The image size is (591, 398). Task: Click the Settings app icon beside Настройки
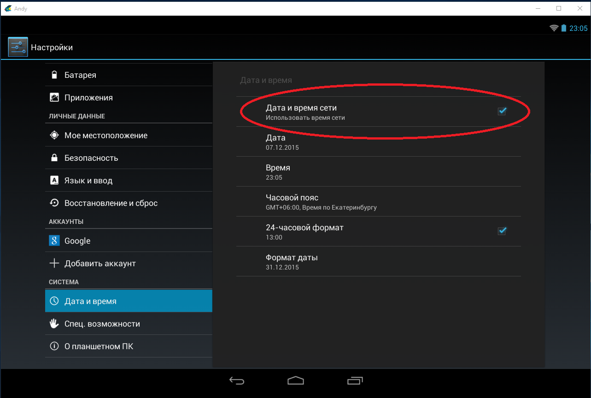pyautogui.click(x=18, y=47)
